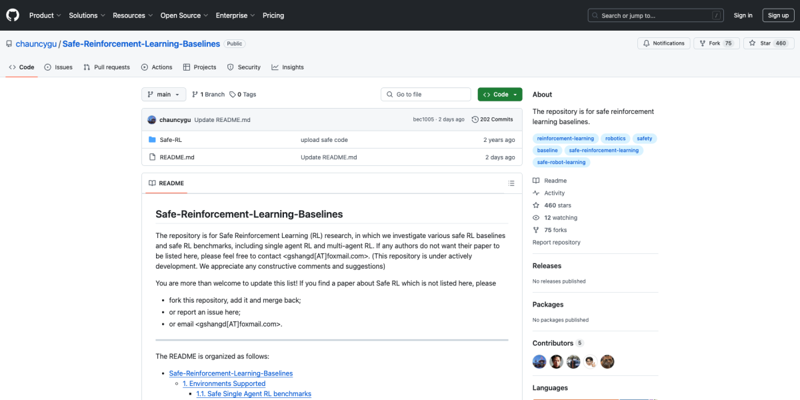Open the green Code dropdown
This screenshot has width=800, height=400.
(x=499, y=94)
